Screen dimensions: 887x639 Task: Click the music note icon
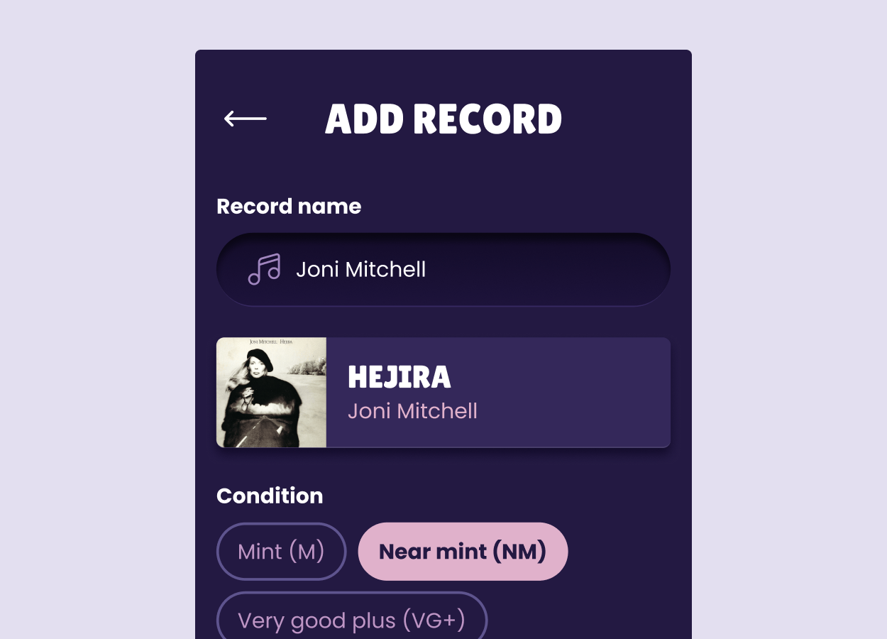pyautogui.click(x=264, y=270)
